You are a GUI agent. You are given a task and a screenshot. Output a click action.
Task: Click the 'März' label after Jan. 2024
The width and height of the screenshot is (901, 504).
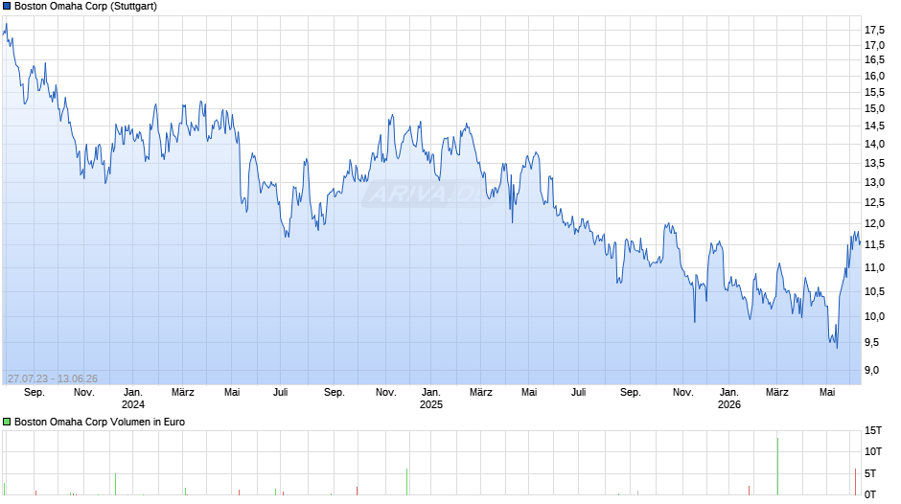(x=183, y=393)
